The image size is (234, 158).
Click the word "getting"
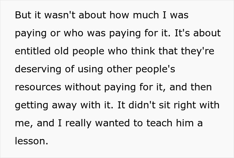pyautogui.click(x=32, y=105)
